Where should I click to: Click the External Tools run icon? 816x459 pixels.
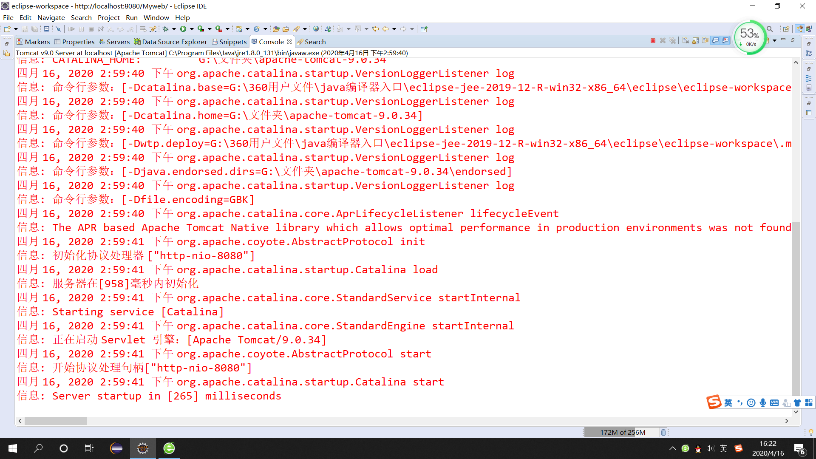pyautogui.click(x=219, y=29)
